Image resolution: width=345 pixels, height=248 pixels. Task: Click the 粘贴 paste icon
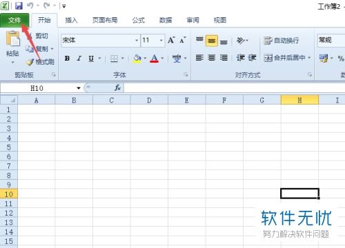pyautogui.click(x=13, y=39)
